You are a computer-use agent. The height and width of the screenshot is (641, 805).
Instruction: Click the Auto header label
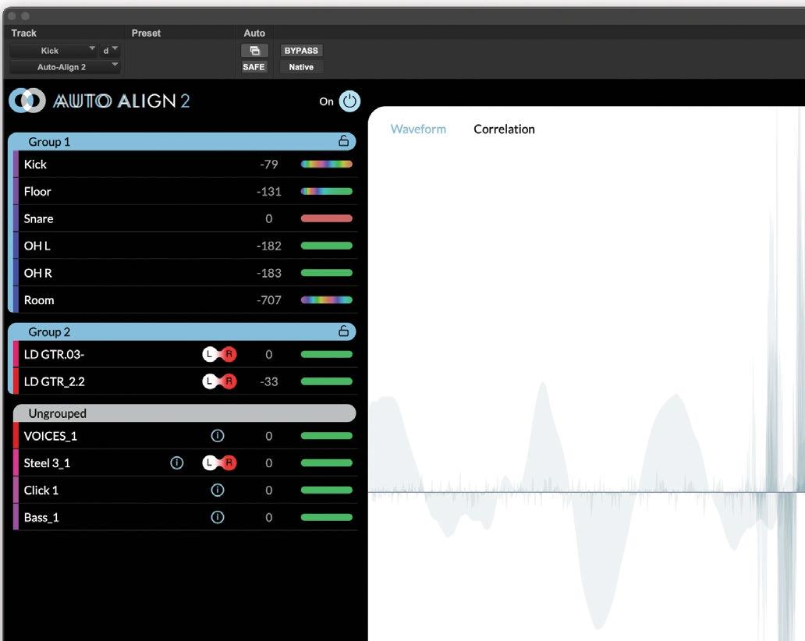(x=254, y=33)
